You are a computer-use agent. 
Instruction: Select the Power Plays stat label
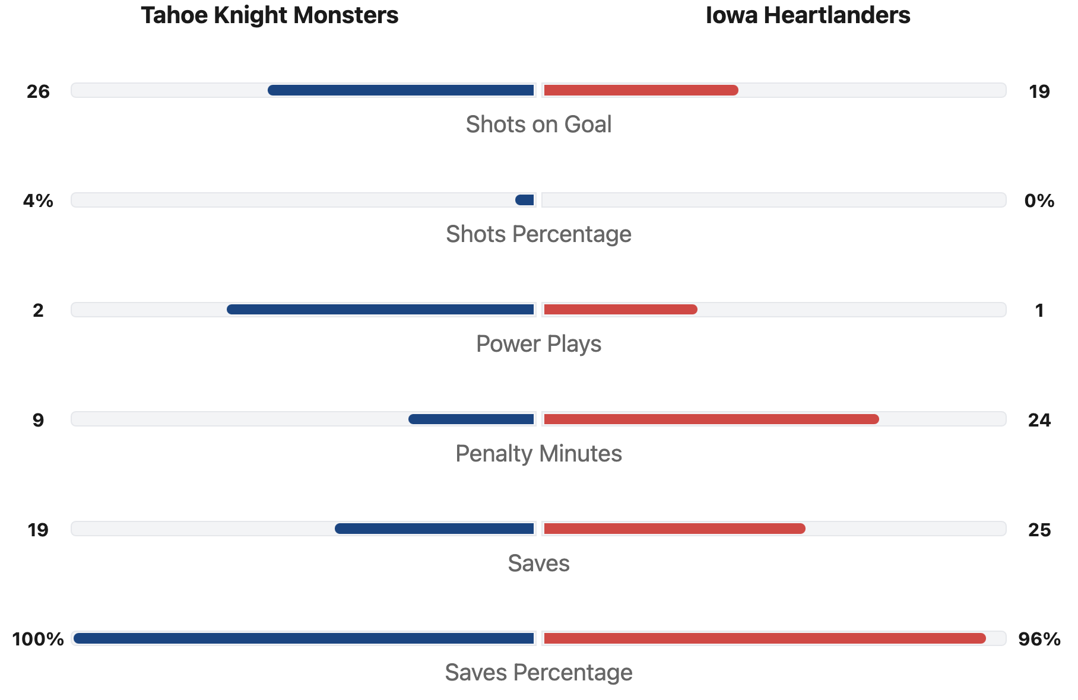[x=538, y=344]
